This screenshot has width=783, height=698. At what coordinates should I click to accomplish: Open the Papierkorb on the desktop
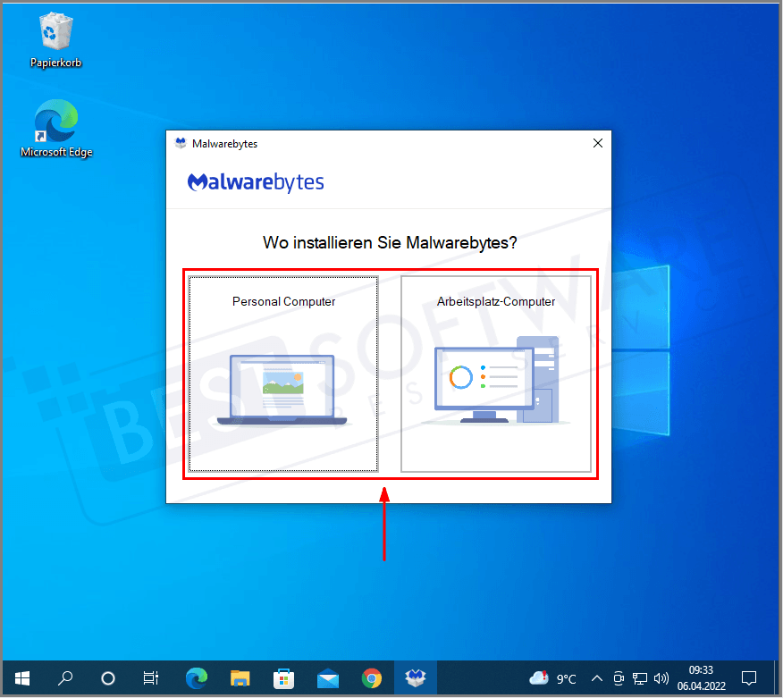(x=55, y=31)
